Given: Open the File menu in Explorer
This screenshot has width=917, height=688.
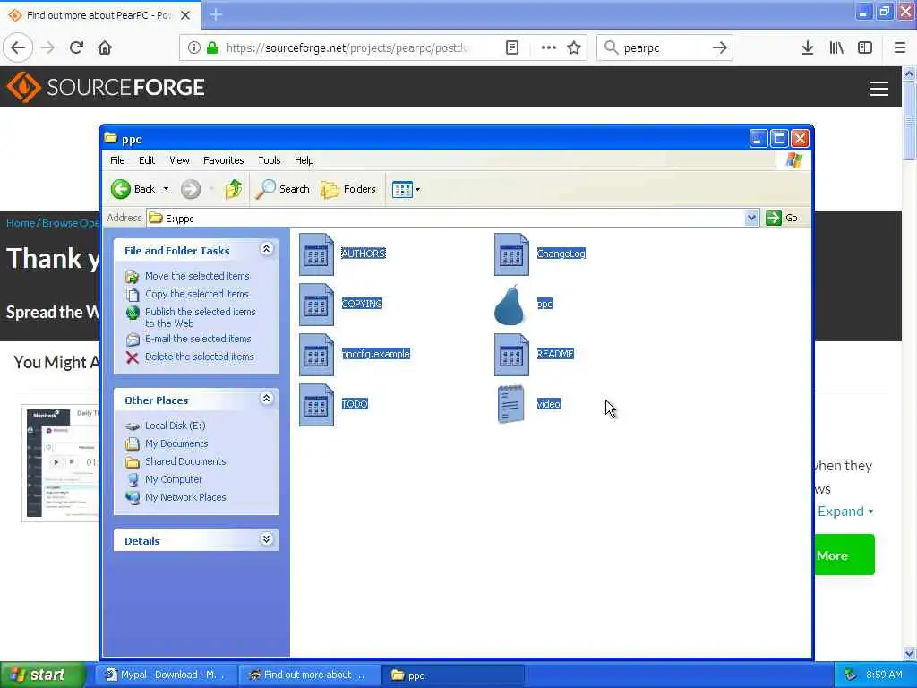Looking at the screenshot, I should tap(117, 160).
